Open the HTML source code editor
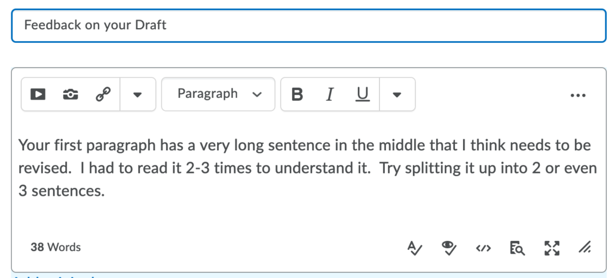 pyautogui.click(x=483, y=248)
